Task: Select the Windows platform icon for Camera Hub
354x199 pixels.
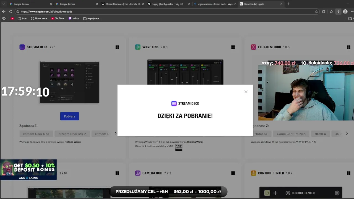Action: [x=233, y=173]
